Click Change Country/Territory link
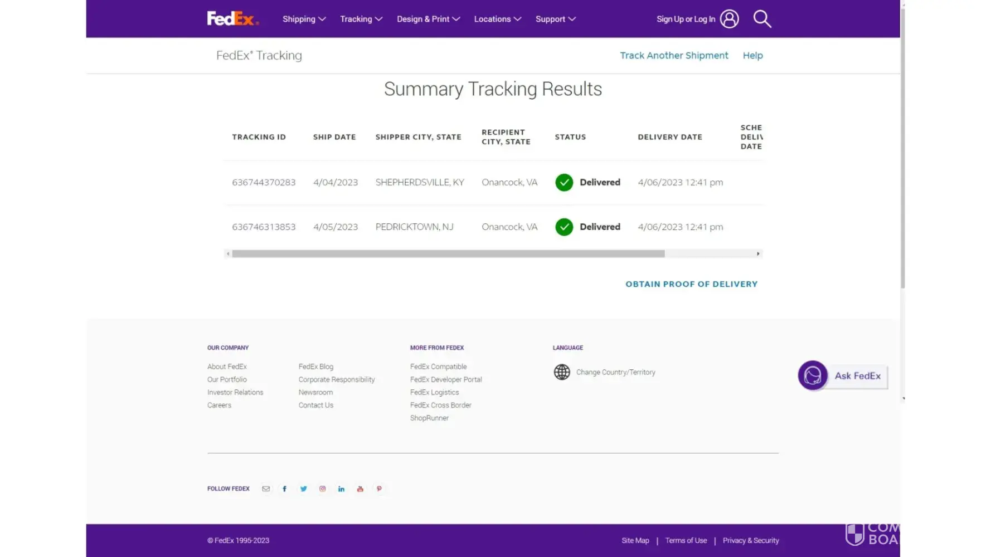 [615, 372]
